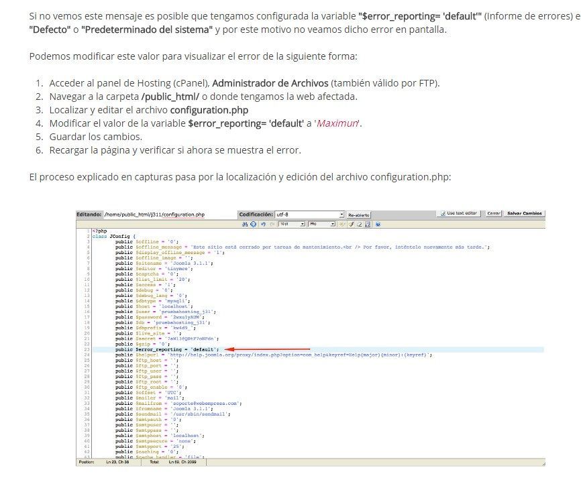Click the $dbtype = 'mysqli' code line
581x486 pixels.
click(x=152, y=301)
